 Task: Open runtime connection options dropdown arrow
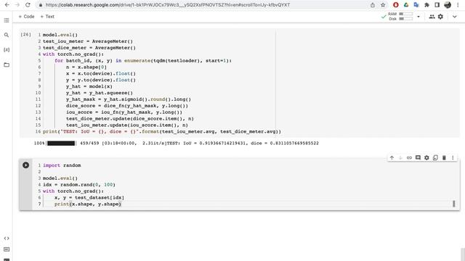(418, 17)
